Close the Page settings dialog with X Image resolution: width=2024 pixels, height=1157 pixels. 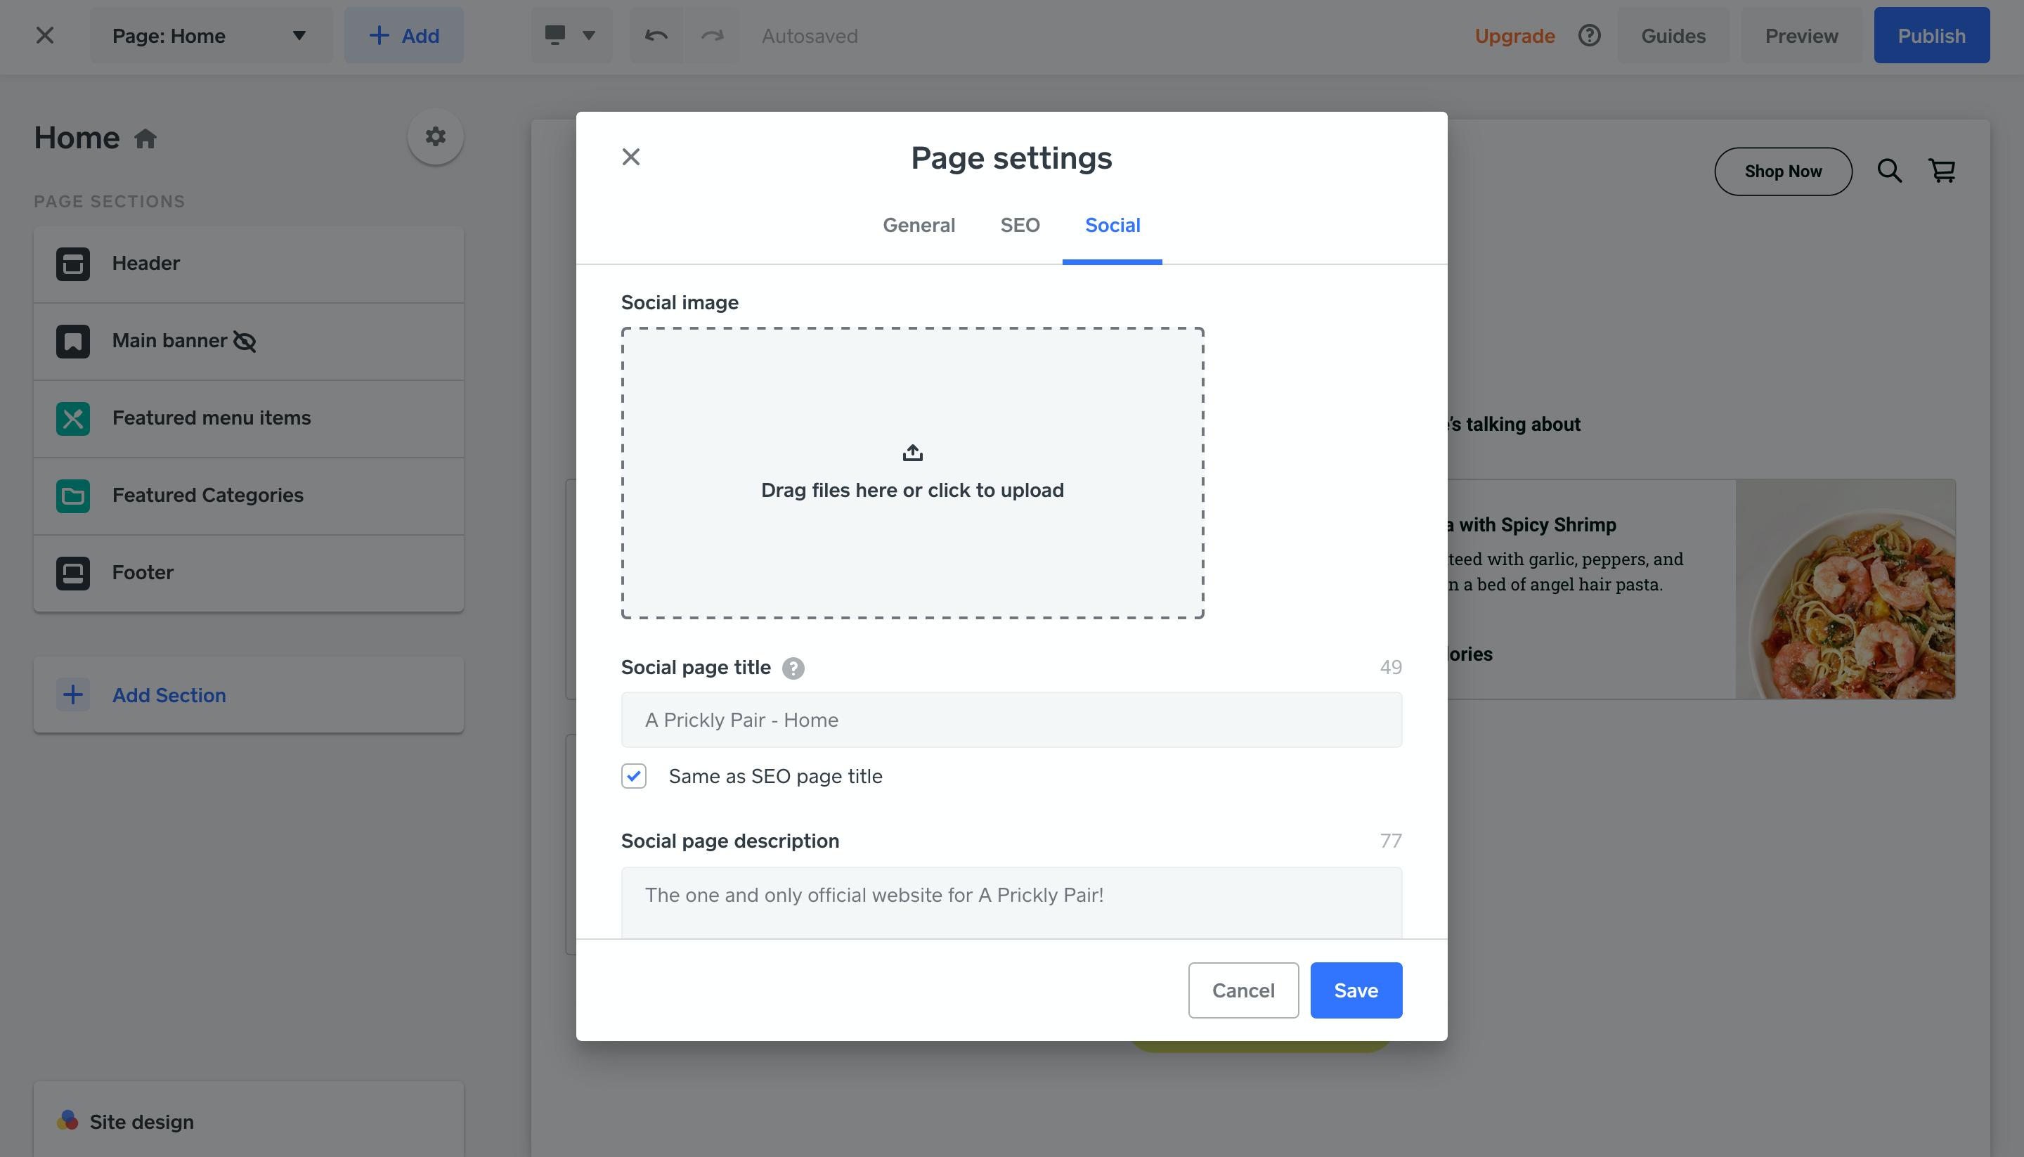tap(630, 157)
